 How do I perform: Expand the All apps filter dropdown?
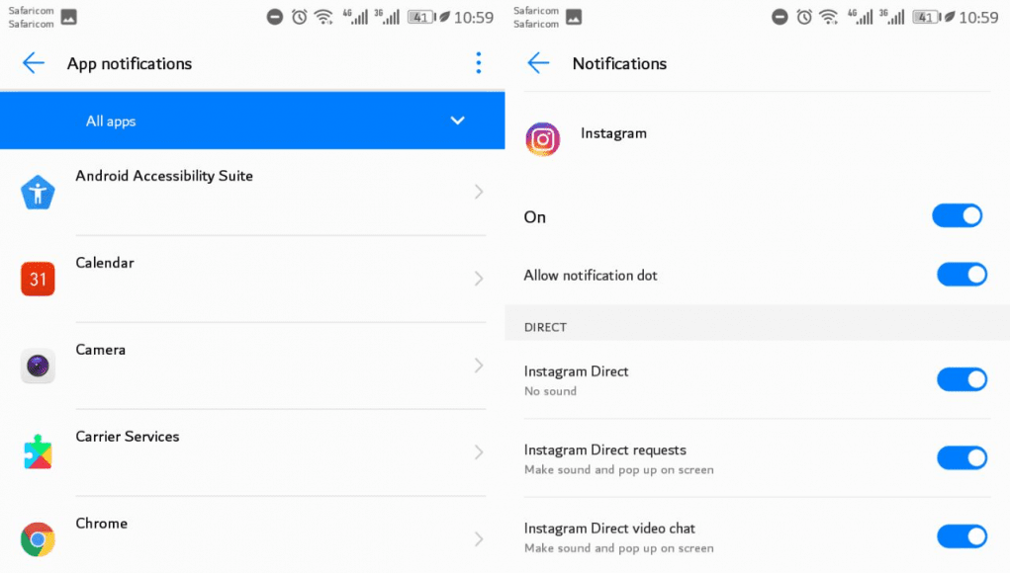click(x=252, y=121)
